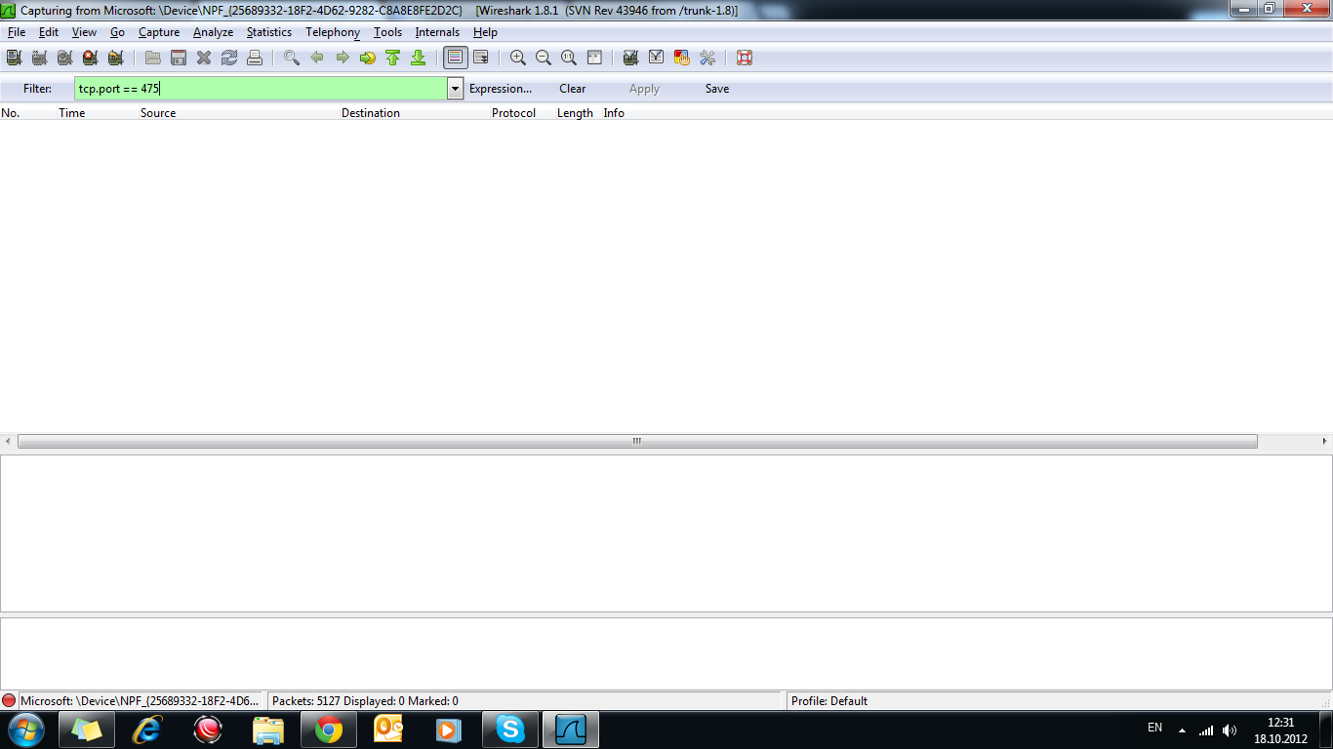Expand the filter history dropdown arrow

(x=455, y=89)
